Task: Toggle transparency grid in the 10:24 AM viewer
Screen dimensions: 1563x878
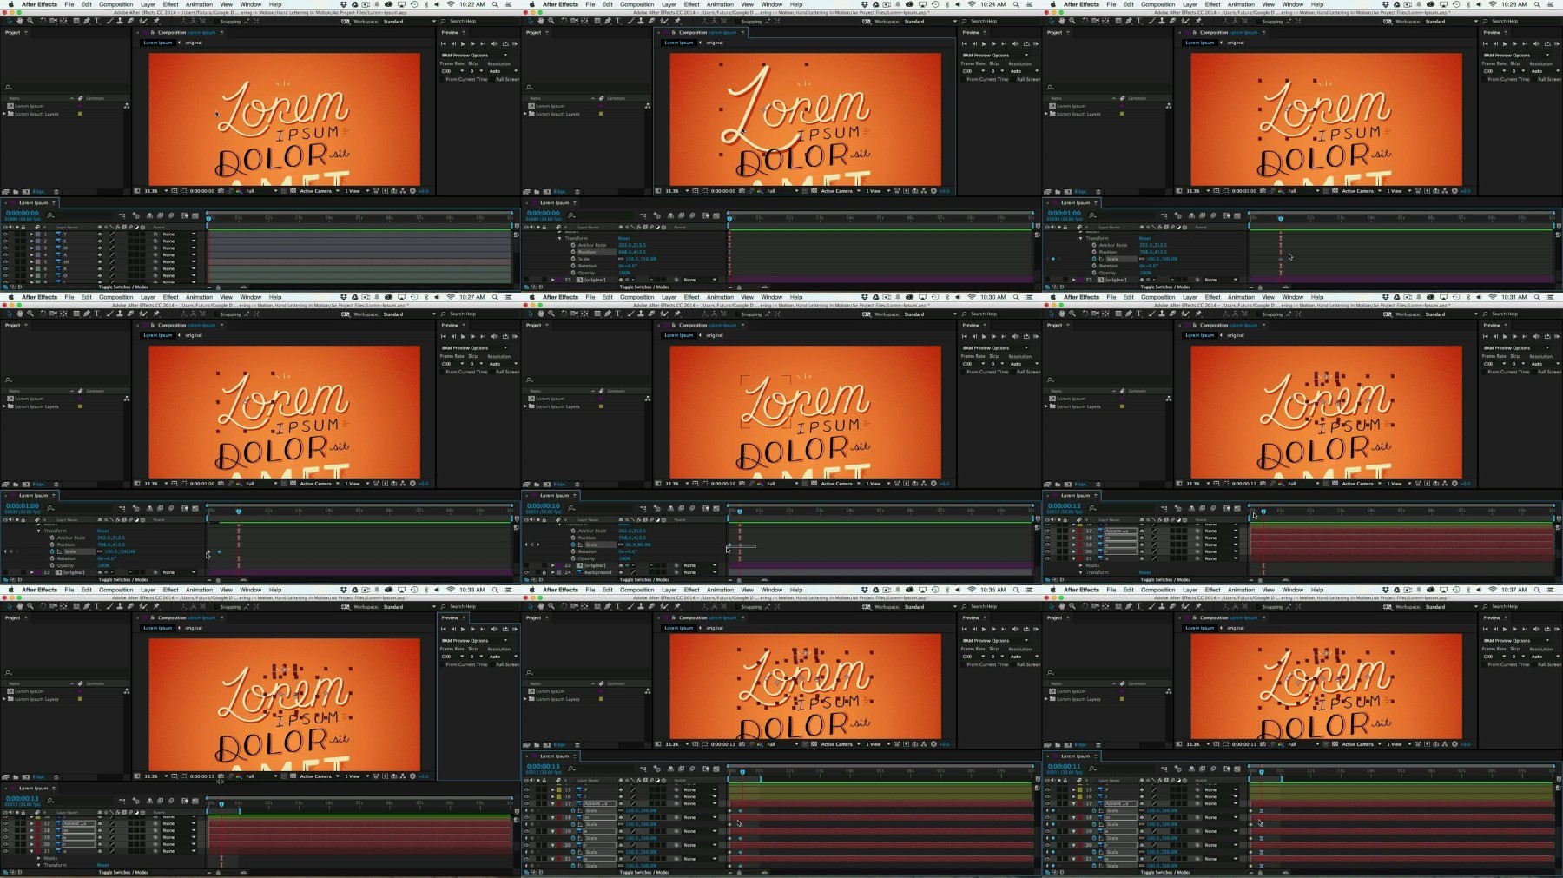Action: coord(814,191)
